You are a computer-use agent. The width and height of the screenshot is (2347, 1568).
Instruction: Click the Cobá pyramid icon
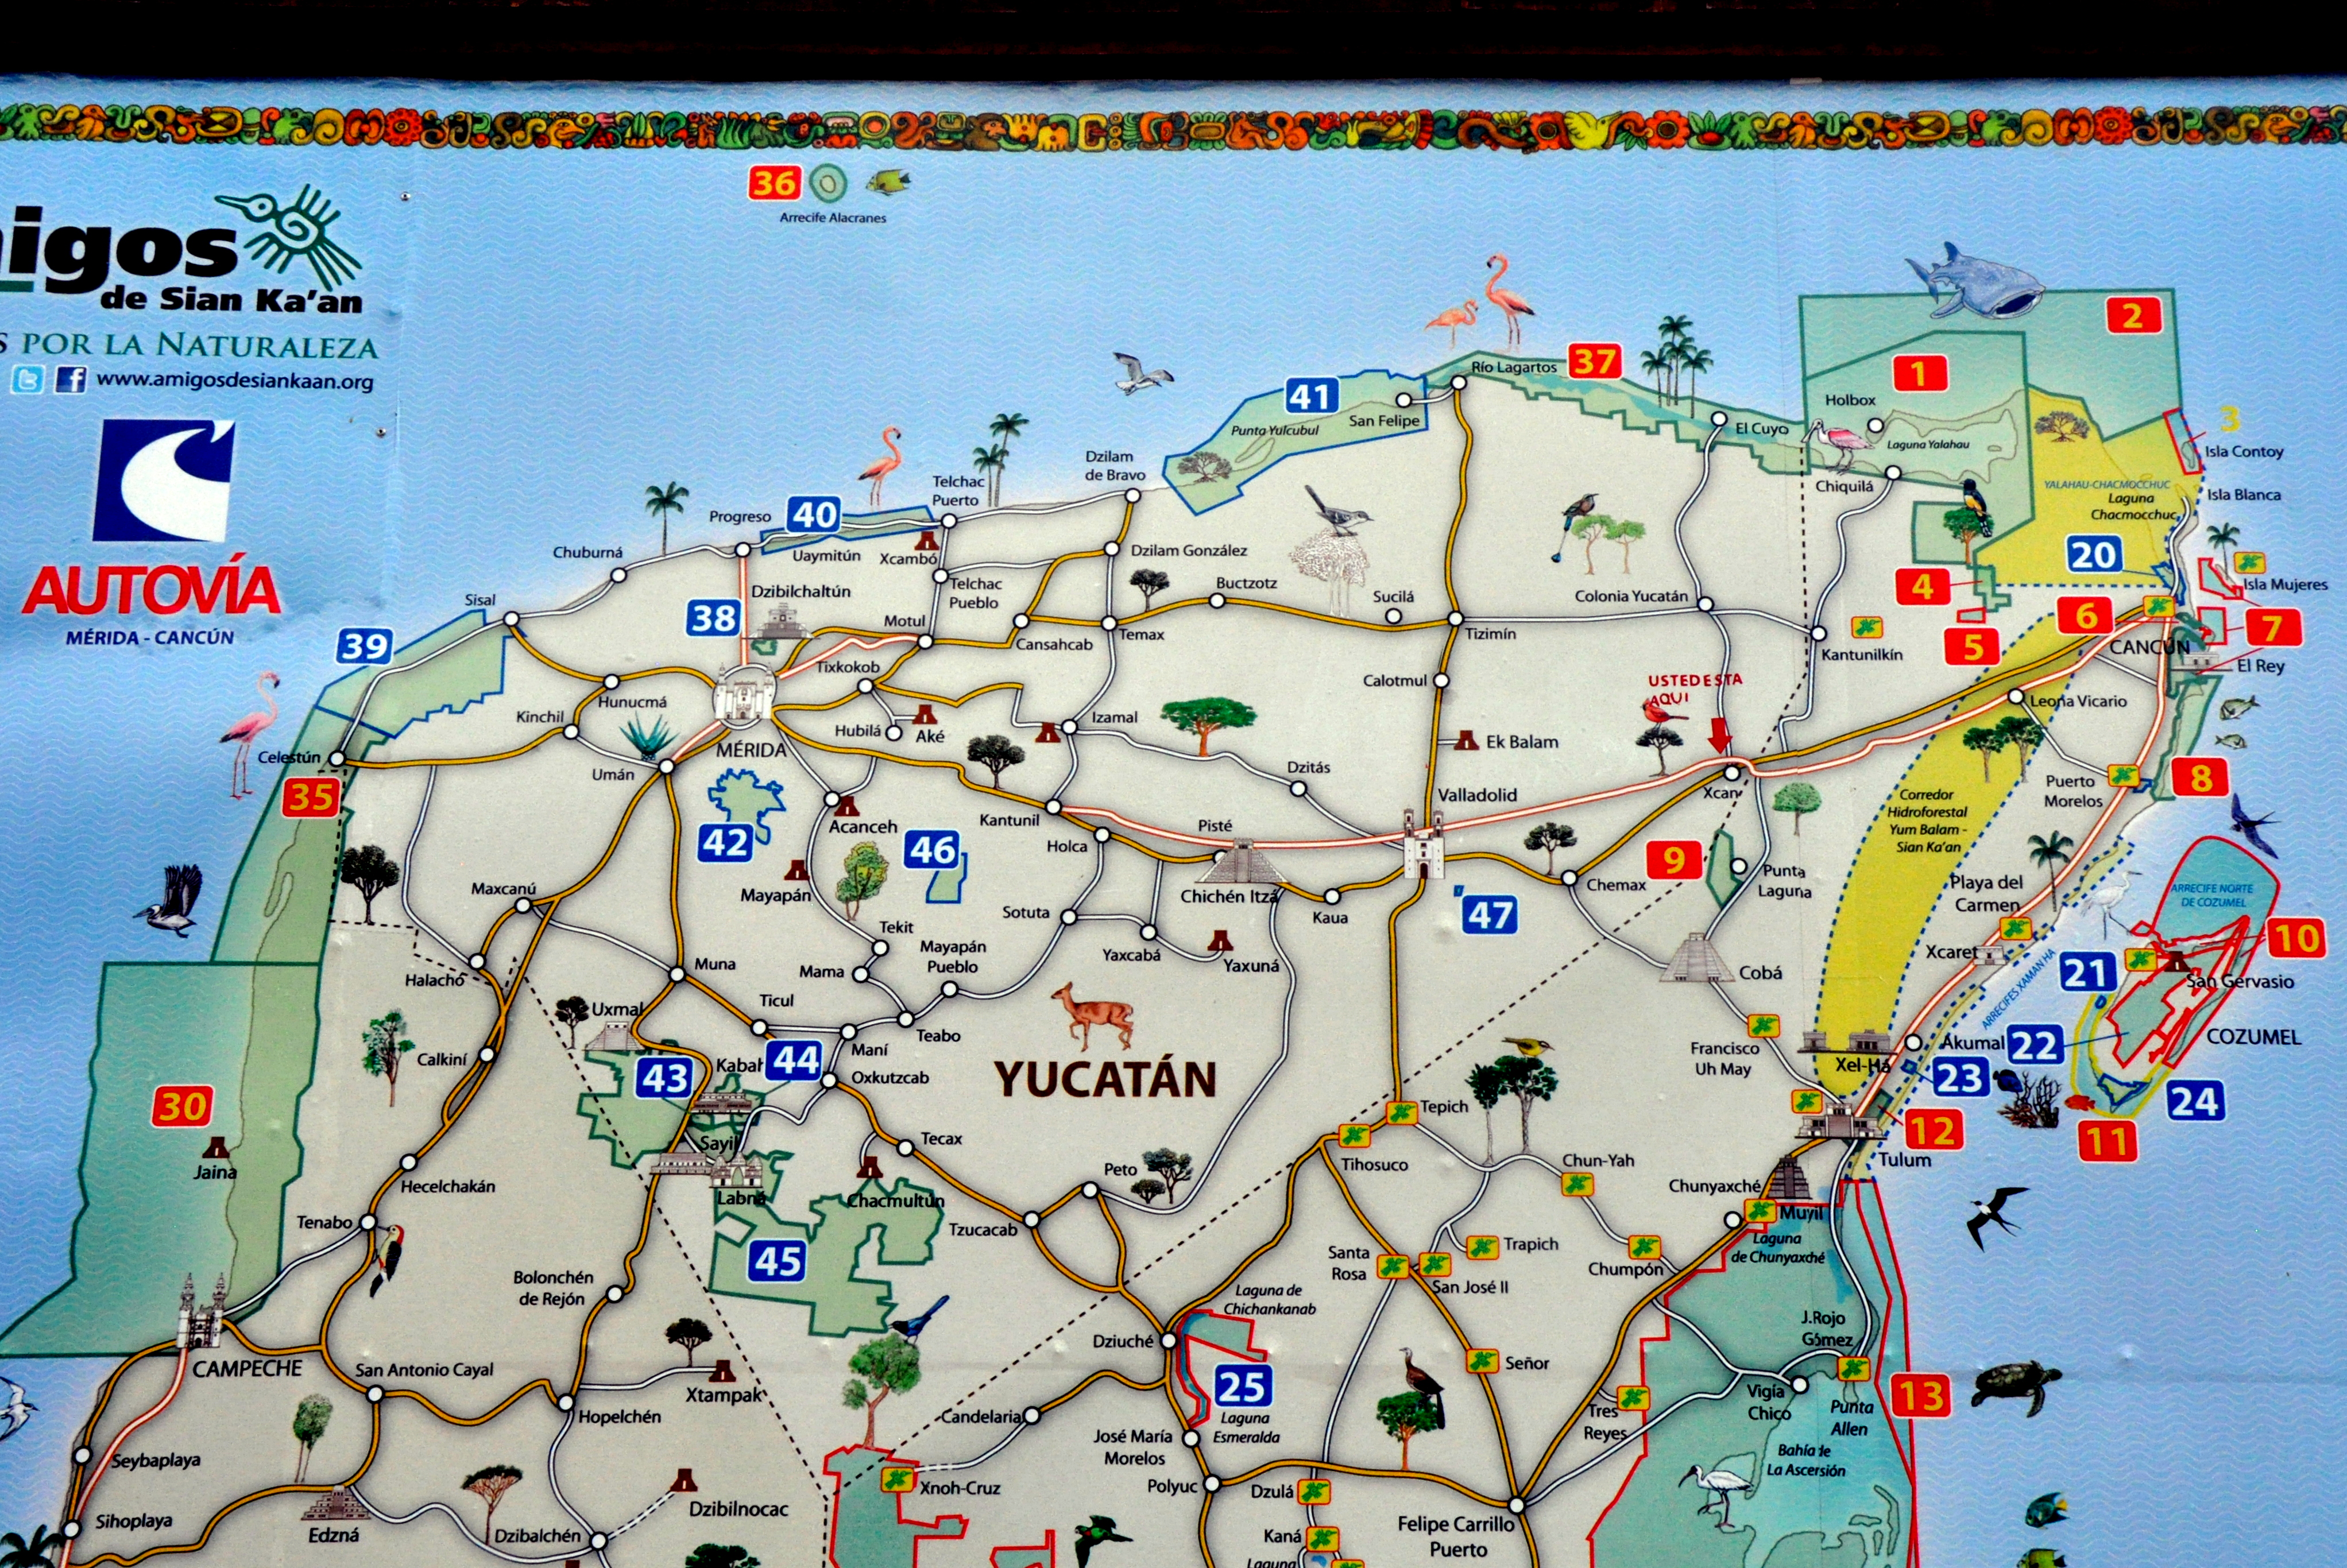click(x=1697, y=958)
